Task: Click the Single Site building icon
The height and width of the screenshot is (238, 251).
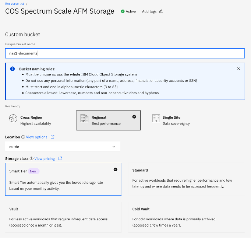Action: point(156,118)
